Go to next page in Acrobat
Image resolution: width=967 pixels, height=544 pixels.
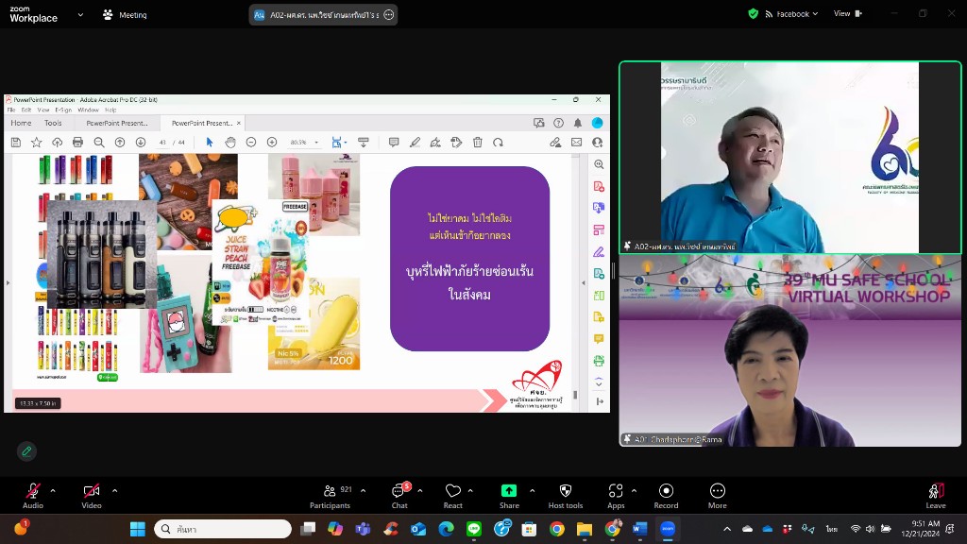(x=141, y=143)
